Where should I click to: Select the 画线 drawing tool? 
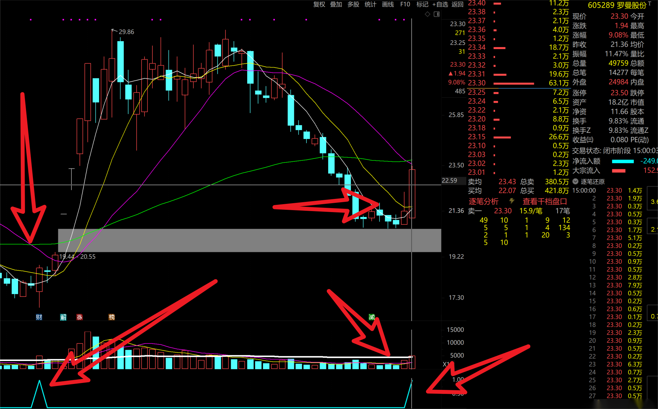point(388,4)
